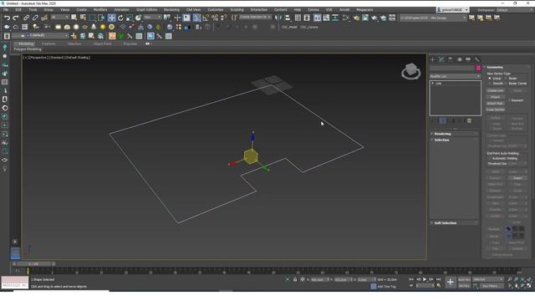Screen dimensions: 535x301
Task: Enable the Reorient checkbox
Action: pyautogui.click(x=509, y=100)
